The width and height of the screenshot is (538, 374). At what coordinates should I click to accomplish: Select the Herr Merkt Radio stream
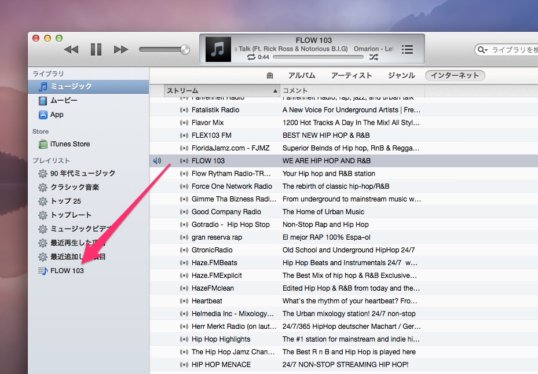[234, 327]
